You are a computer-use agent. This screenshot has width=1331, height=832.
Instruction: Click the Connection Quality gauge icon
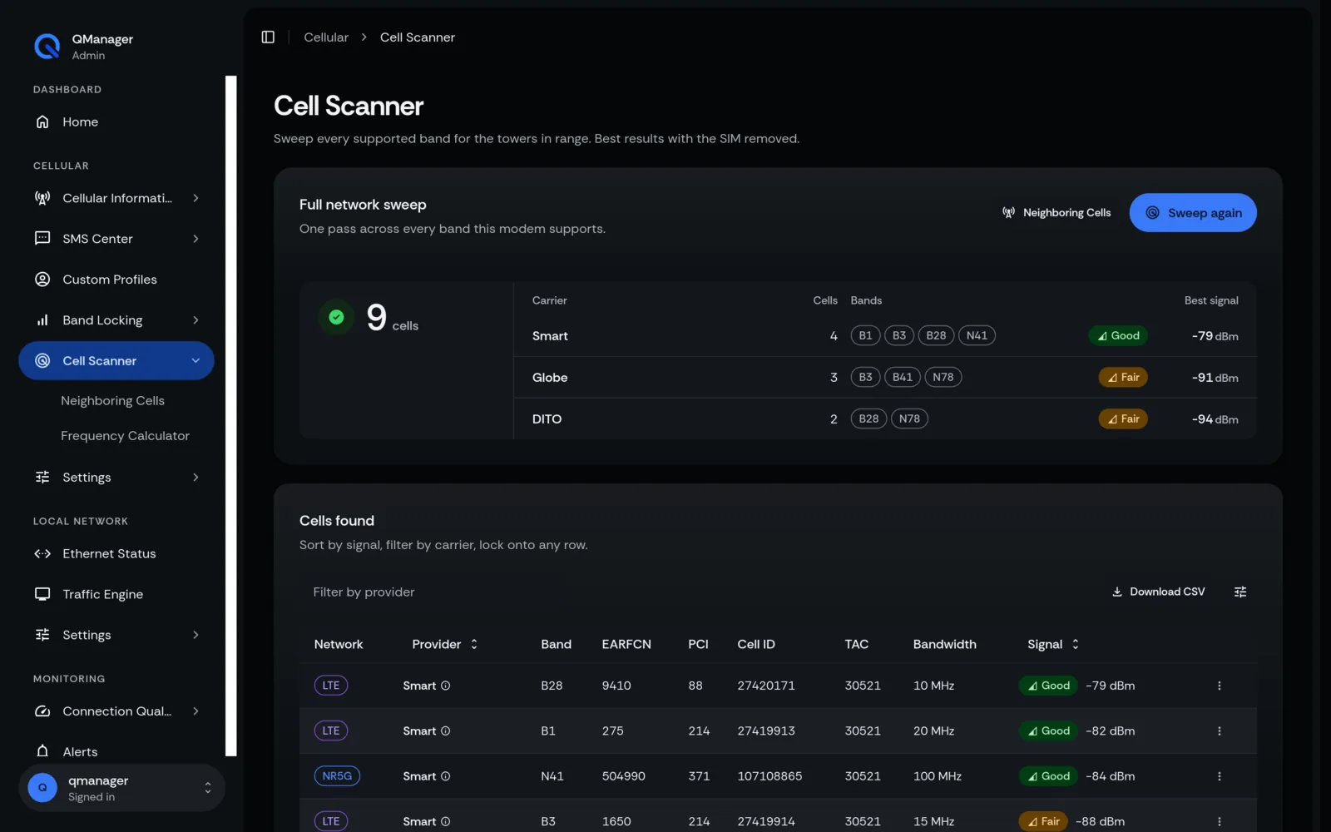pos(42,711)
